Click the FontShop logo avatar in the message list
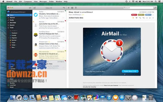 coord(36,35)
